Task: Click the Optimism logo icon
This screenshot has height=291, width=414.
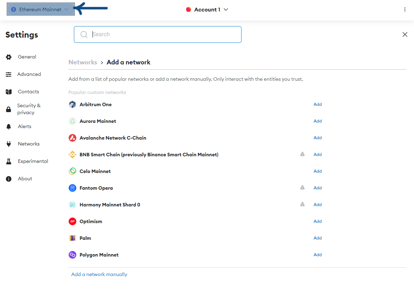Action: 72,221
